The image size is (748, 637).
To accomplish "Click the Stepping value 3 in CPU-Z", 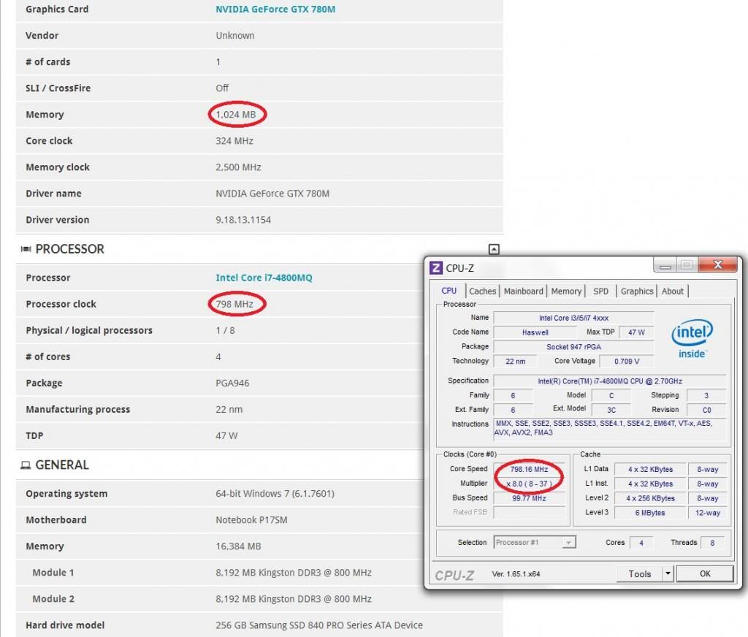I will click(x=706, y=395).
